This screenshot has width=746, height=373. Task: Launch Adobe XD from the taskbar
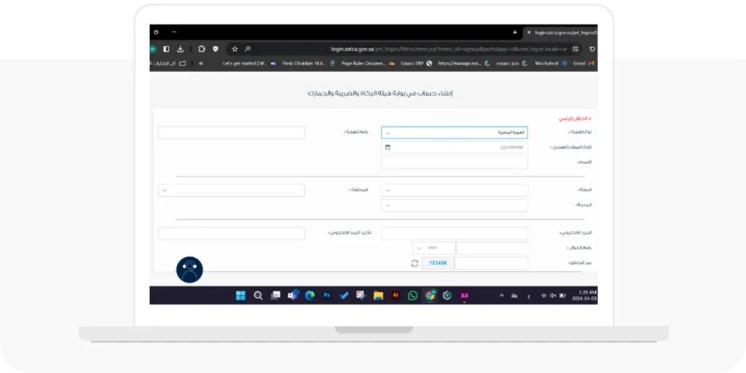(x=464, y=295)
